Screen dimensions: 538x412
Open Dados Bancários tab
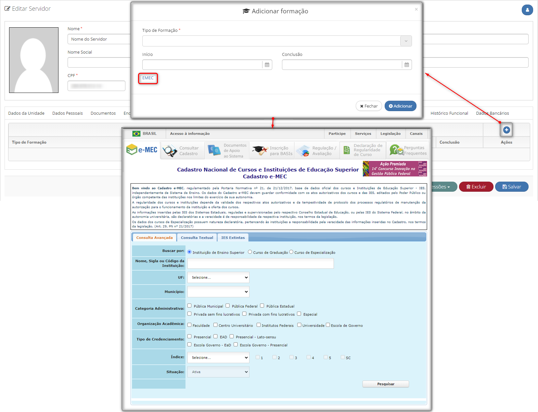(493, 113)
